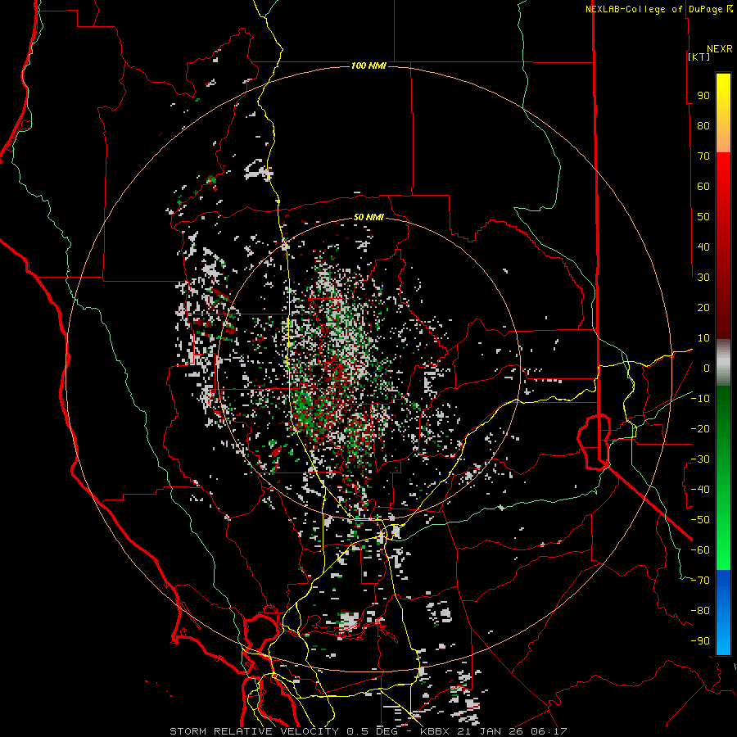Click the -90 value on velocity scale

click(700, 641)
